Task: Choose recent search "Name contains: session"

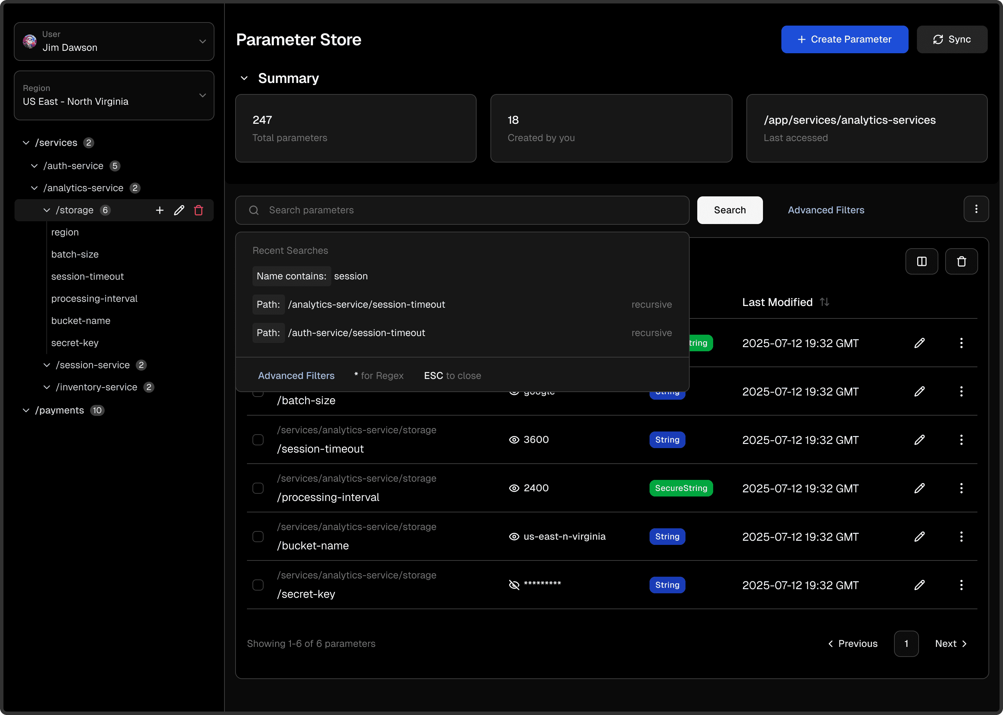Action: 310,276
